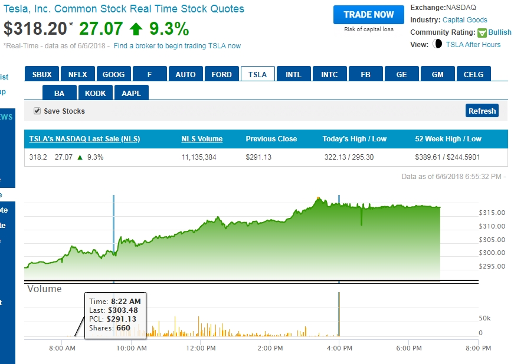
Task: Click the $291.13 previous close value
Action: [x=258, y=157]
